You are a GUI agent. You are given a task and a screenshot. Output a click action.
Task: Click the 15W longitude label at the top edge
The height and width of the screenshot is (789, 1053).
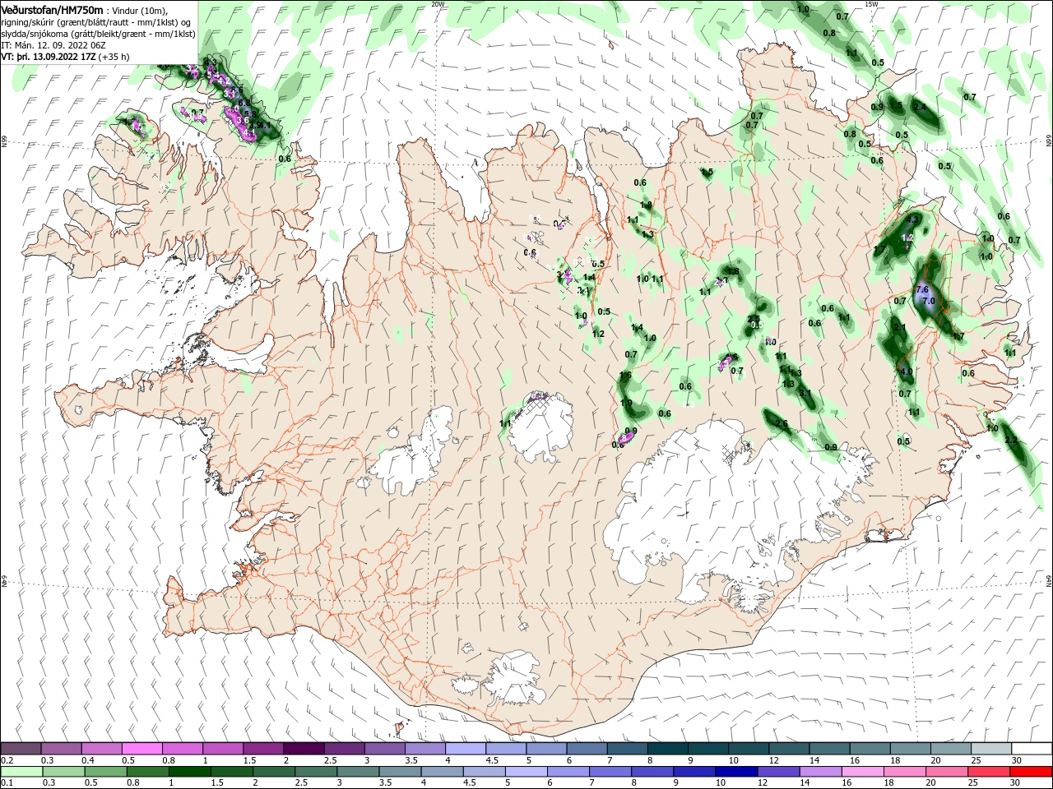(x=871, y=3)
